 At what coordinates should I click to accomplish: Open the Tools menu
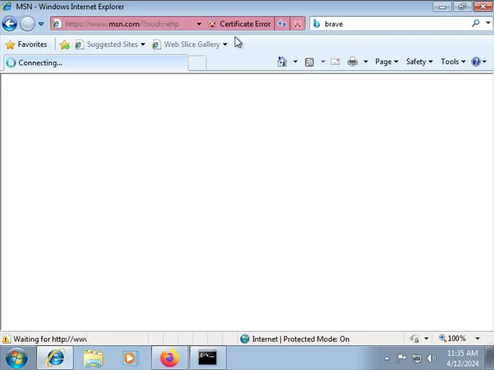(453, 62)
